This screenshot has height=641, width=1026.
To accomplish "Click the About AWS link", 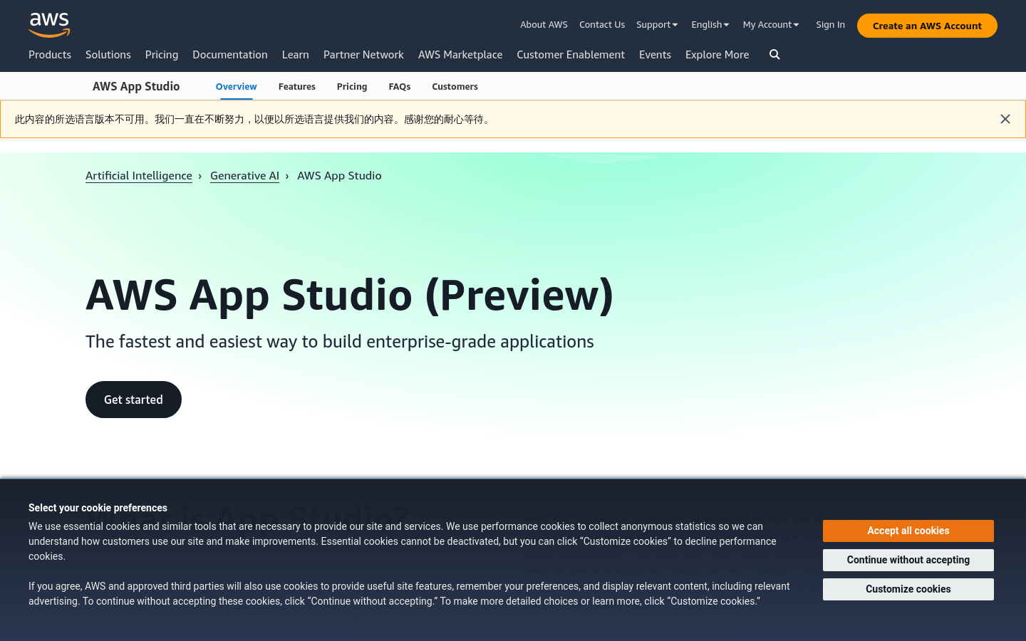I will [544, 24].
